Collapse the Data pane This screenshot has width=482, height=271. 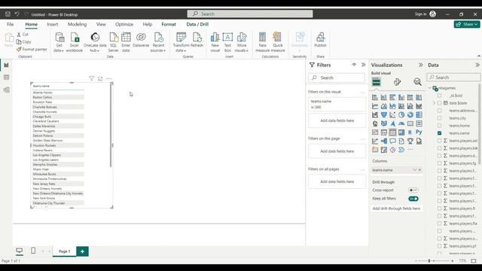(477, 65)
